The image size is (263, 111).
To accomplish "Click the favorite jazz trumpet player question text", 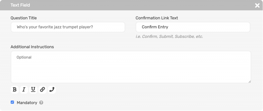I will [55, 27].
